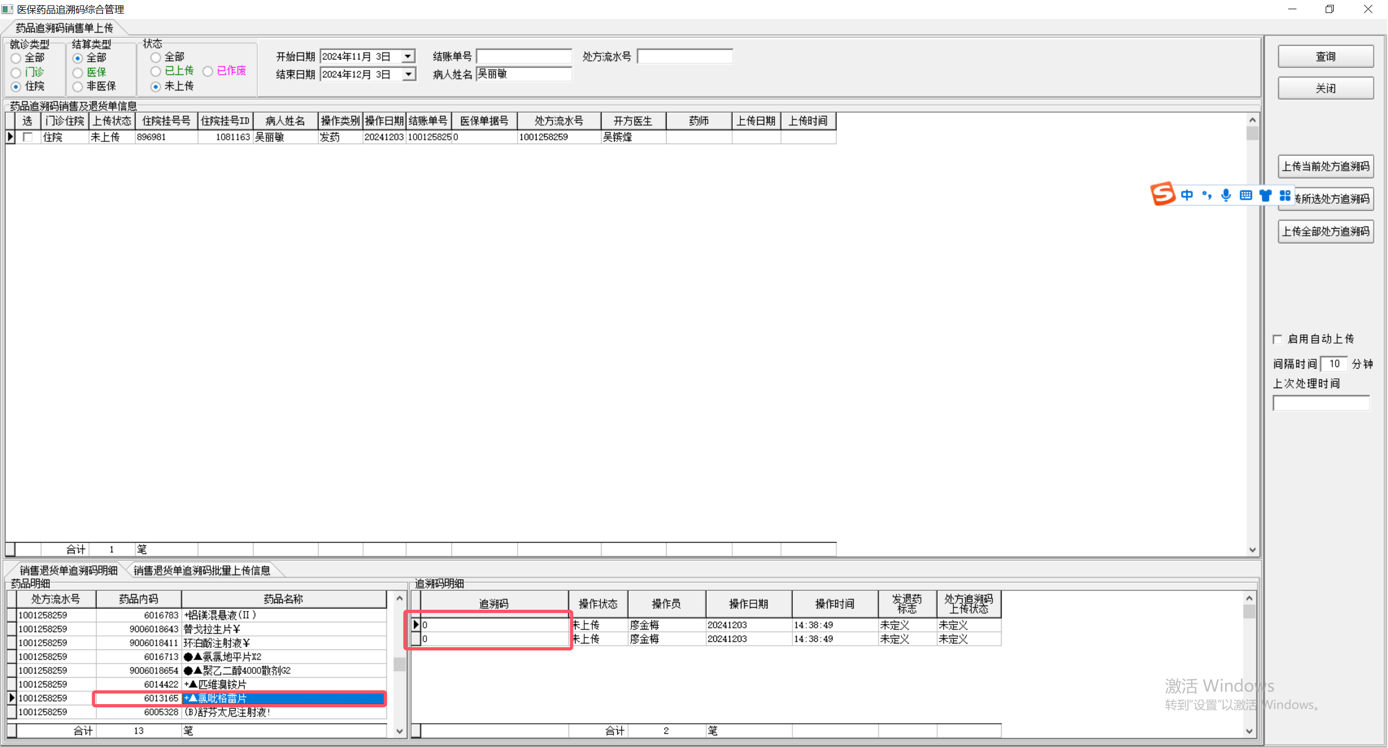Screen dimensions: 1388x748
Task: Open the 结束日期 date dropdown
Action: 408,74
